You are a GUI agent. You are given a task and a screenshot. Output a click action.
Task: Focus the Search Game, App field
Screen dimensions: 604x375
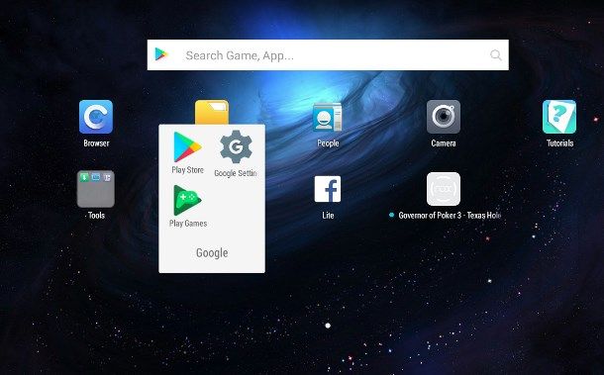pyautogui.click(x=328, y=55)
